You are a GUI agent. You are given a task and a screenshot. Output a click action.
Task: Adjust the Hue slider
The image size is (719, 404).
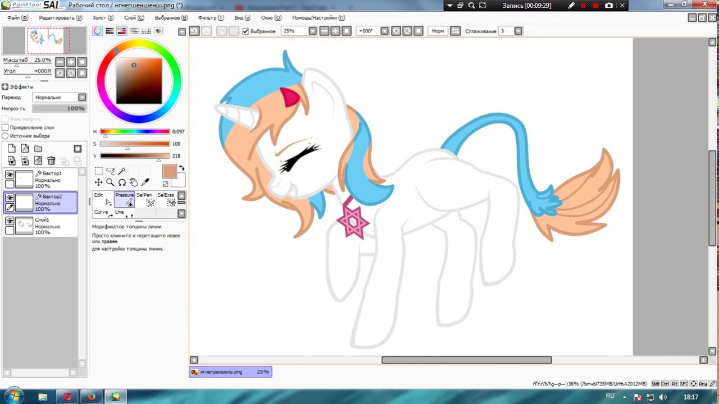(x=135, y=132)
